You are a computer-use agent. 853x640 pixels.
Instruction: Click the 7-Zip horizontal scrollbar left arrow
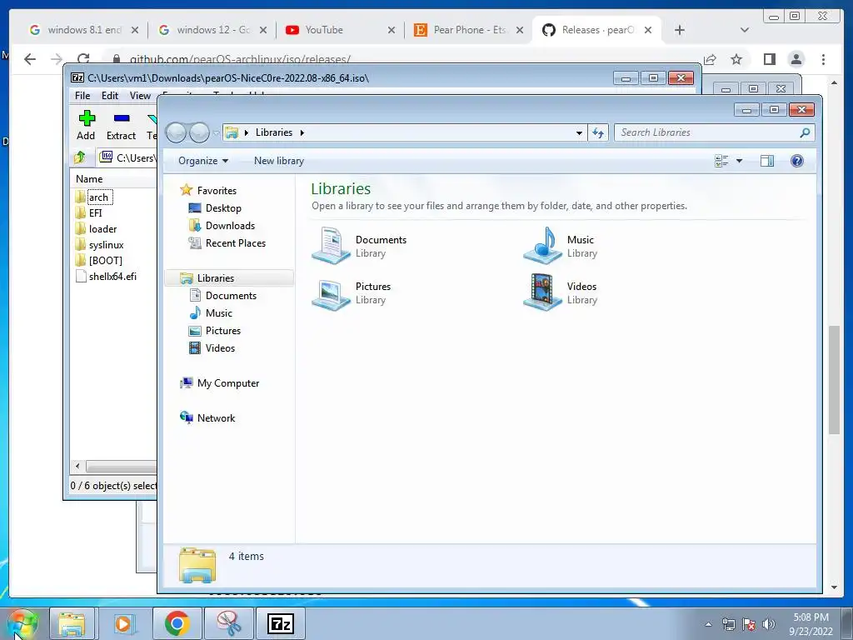pyautogui.click(x=77, y=467)
